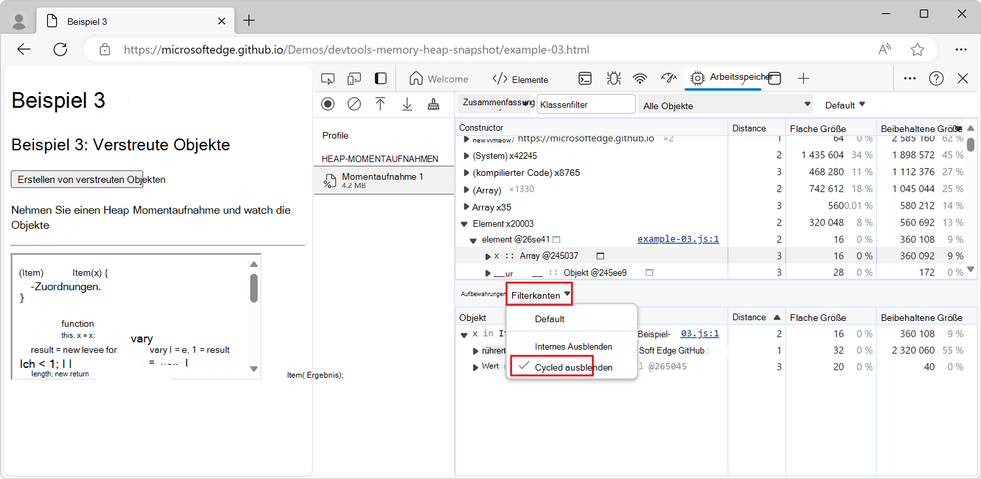Image resolution: width=981 pixels, height=479 pixels.
Task: Select the x :: Array @245037 row
Action: pos(711,256)
